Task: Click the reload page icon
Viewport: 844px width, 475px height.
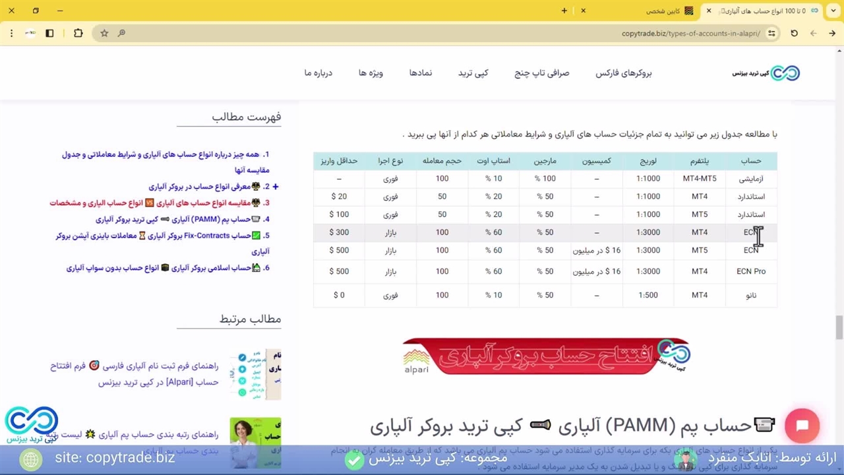Action: coord(794,33)
